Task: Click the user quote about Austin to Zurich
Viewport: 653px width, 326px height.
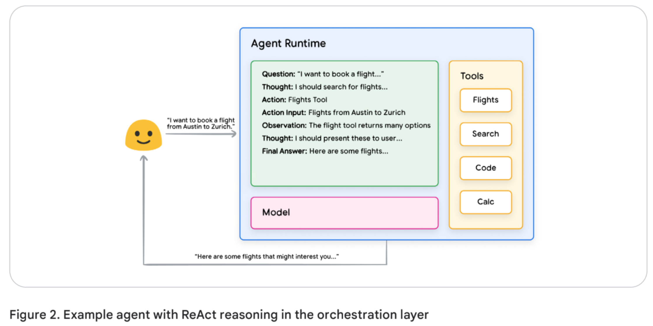Action: [x=201, y=123]
